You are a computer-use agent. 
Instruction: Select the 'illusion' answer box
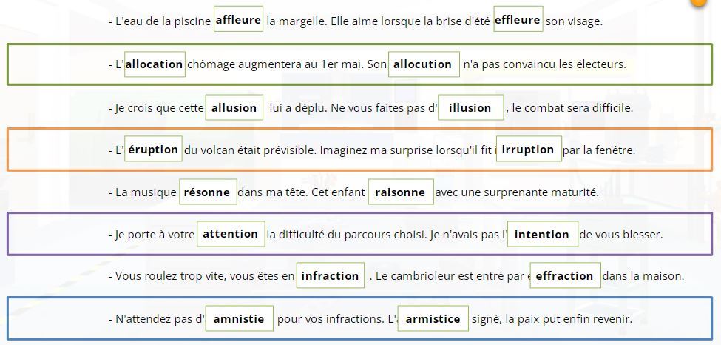(471, 107)
